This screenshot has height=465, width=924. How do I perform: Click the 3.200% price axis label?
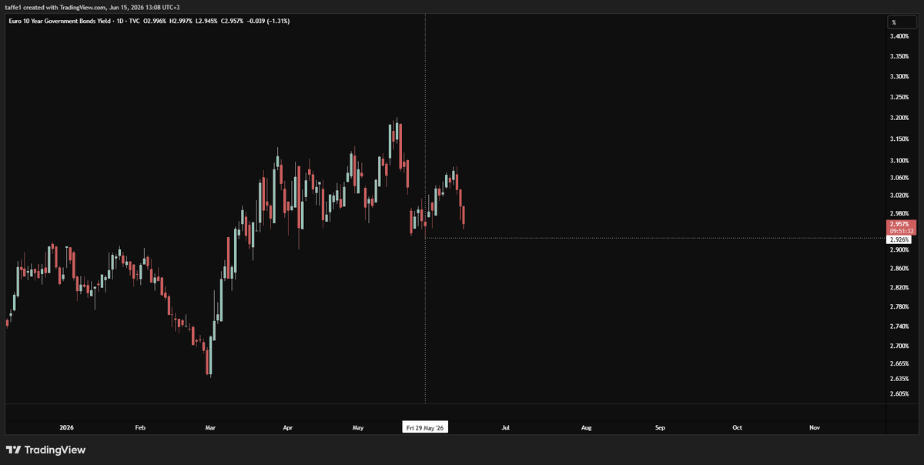coord(899,118)
